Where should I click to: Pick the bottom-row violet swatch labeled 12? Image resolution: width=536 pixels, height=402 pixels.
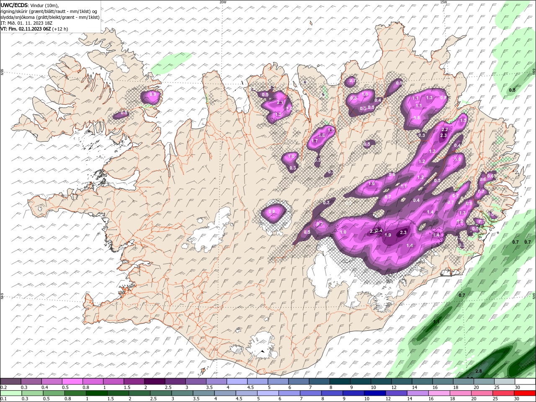pyautogui.click(x=396, y=393)
